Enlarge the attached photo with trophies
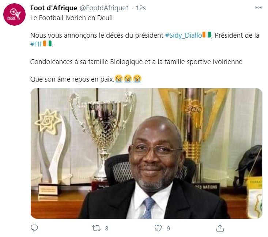Screen dimensions: 268x237 146,153
